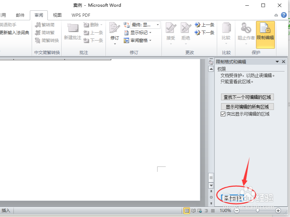290x217 pixels.
Task: Go to next change (下一条) in Changes group
Action: pos(204,33)
